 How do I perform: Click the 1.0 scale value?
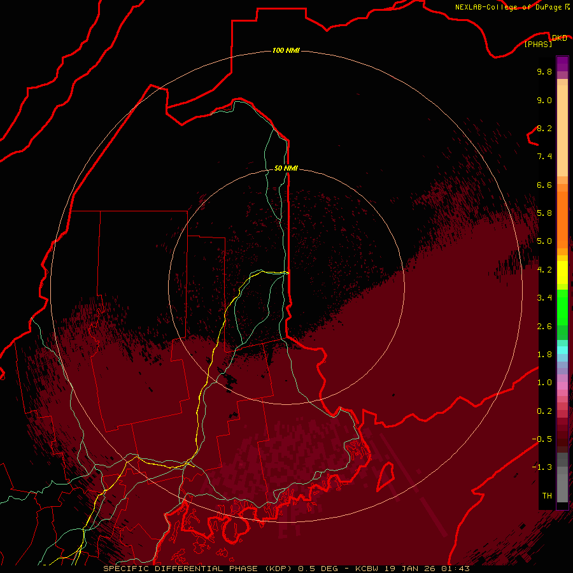tap(544, 383)
